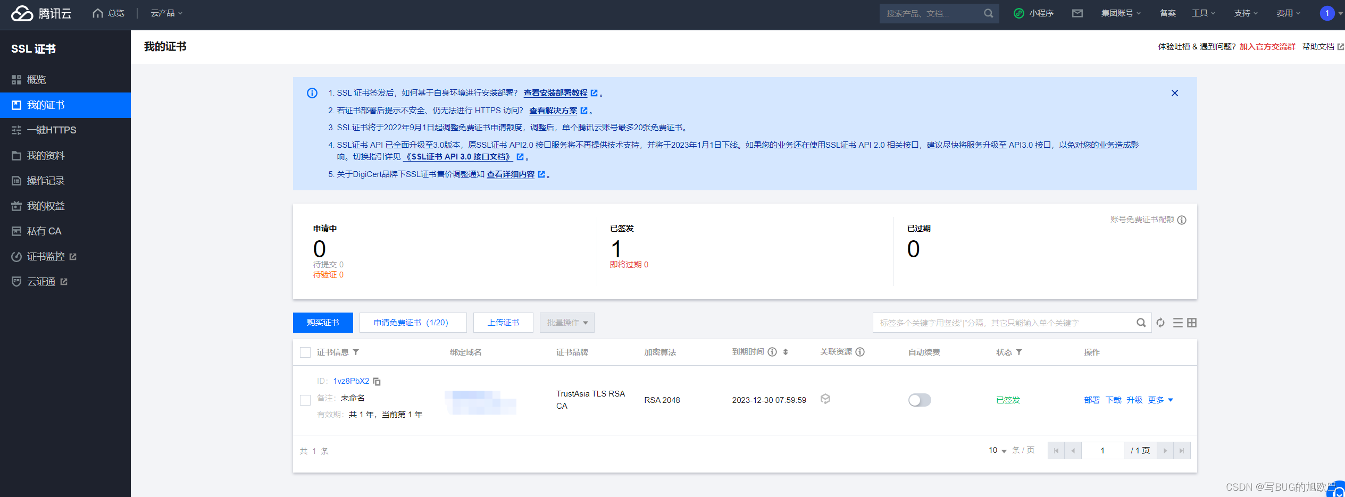Switch to list view icon

[x=1177, y=323]
